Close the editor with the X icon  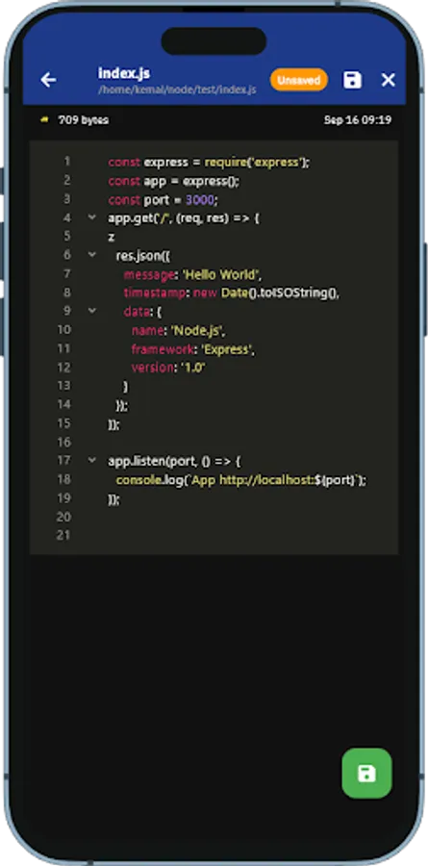389,80
